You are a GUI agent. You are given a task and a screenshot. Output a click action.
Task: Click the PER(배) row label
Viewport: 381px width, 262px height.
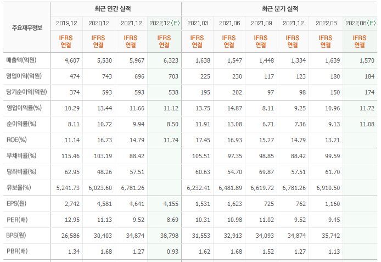[17, 220]
